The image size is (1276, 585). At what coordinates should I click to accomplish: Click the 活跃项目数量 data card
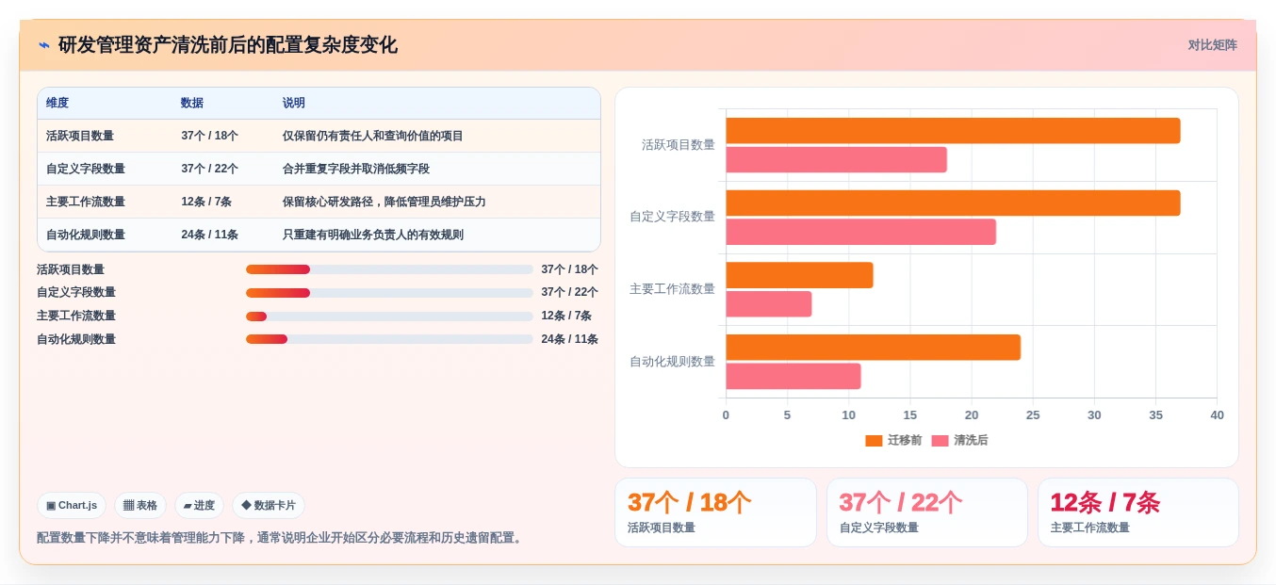(715, 512)
